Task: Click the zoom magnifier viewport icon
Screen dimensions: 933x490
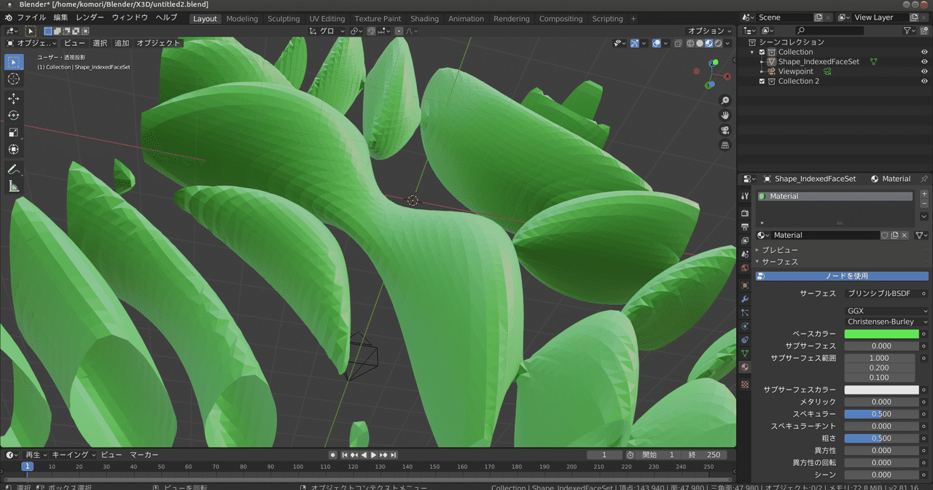Action: (x=725, y=100)
